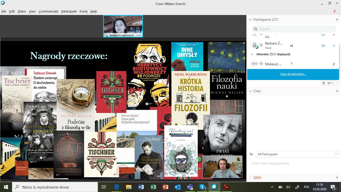Show hidden system tray icons
The image size is (341, 192).
point(272,187)
